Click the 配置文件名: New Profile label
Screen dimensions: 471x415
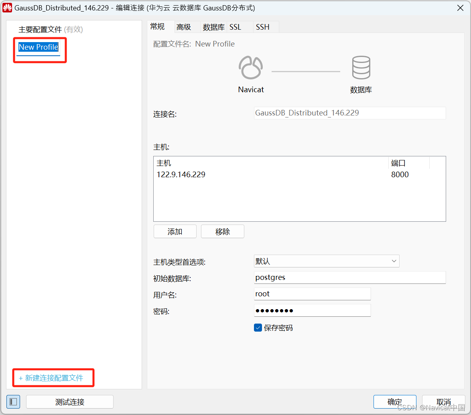(194, 44)
